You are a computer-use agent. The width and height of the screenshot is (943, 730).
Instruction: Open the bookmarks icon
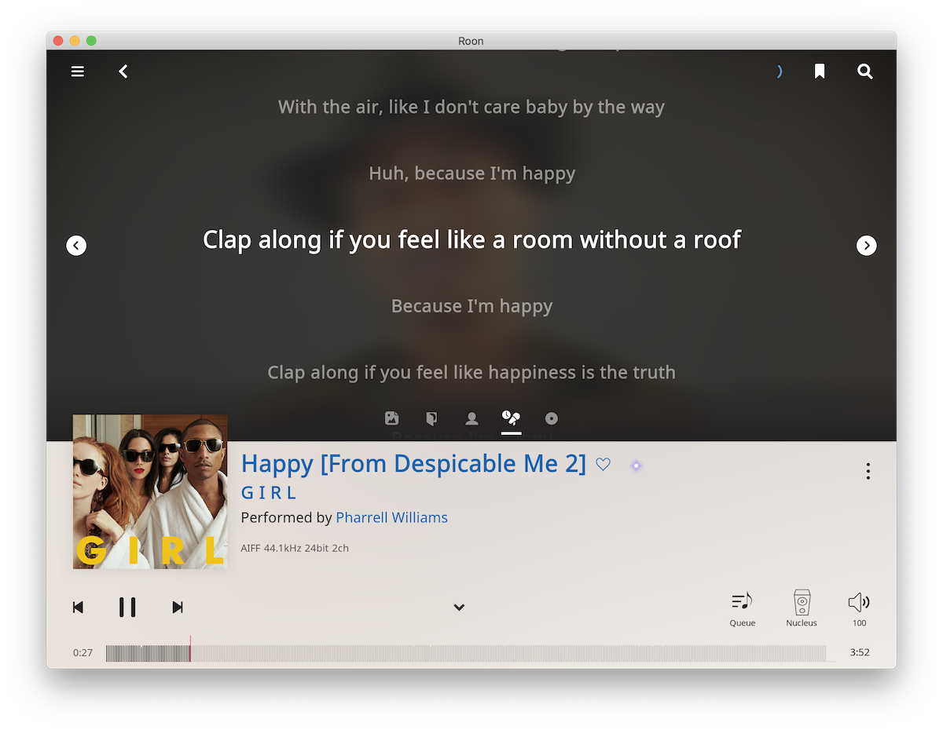click(820, 71)
